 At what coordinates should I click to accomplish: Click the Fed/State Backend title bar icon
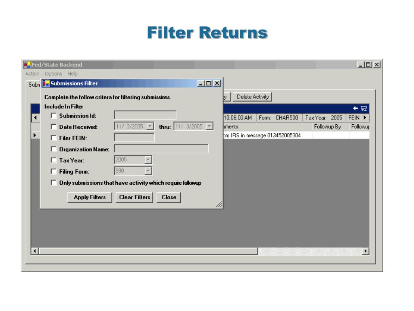coord(27,64)
